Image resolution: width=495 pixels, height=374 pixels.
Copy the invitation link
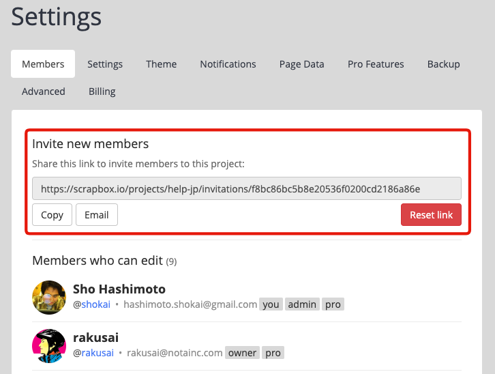pyautogui.click(x=52, y=215)
